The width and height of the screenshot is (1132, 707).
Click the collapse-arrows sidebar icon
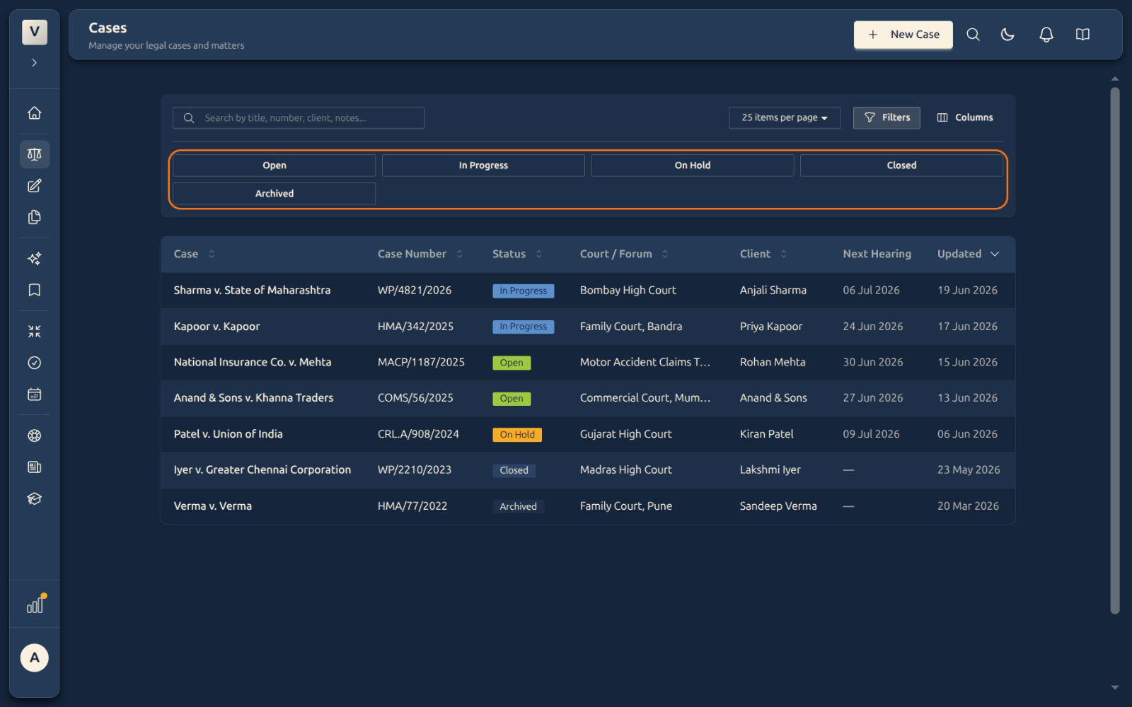[34, 332]
